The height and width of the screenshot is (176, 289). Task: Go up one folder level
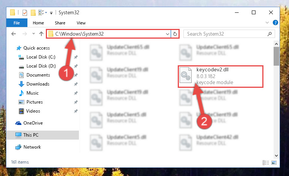[x=41, y=34]
